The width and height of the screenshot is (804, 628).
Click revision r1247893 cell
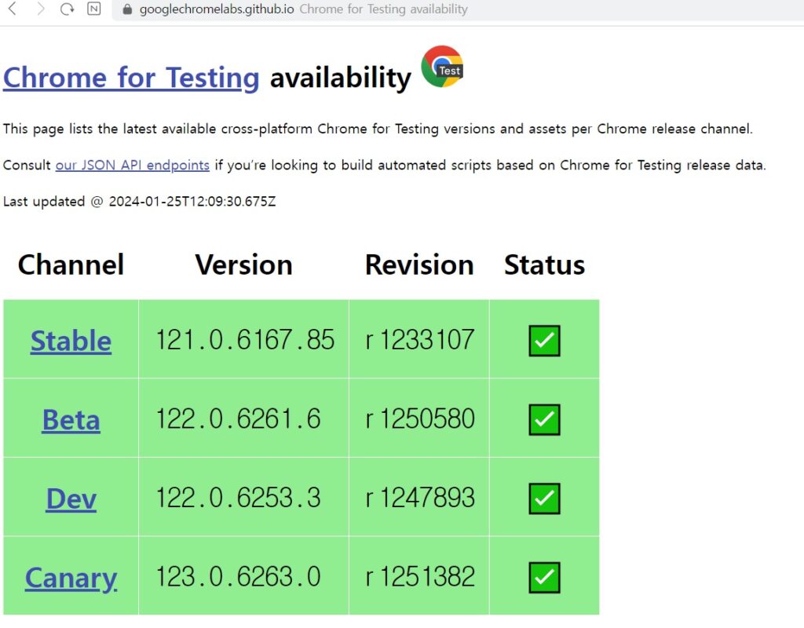tap(419, 497)
